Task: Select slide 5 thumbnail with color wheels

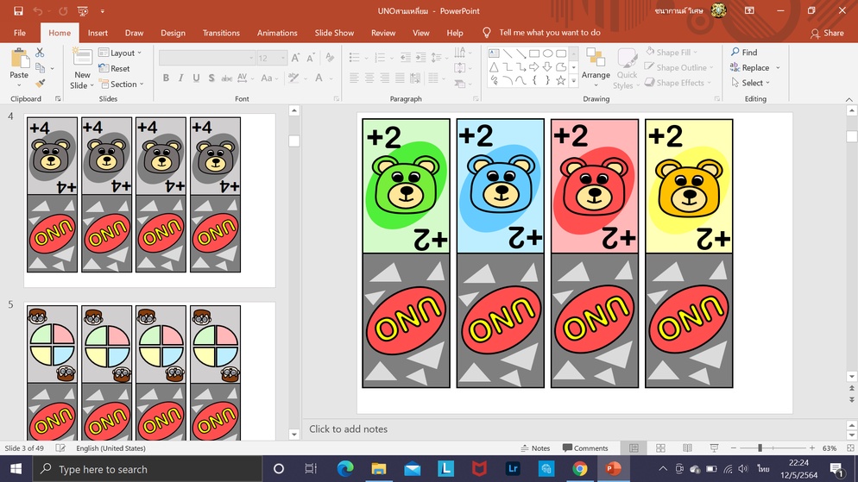Action: (149, 371)
